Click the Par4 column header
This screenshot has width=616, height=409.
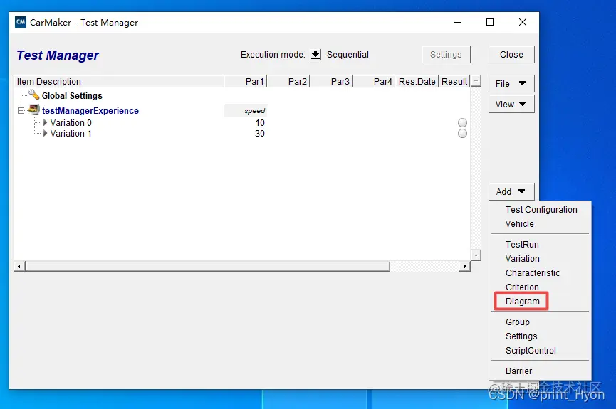[x=374, y=81]
